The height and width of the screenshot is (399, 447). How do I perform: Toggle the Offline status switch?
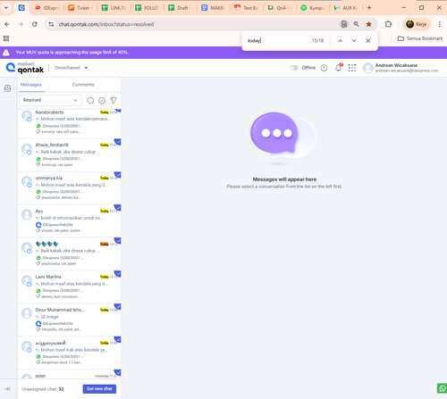[294, 68]
